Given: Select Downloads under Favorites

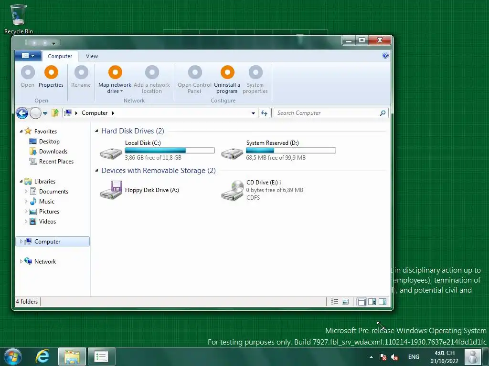Looking at the screenshot, I should coord(48,151).
